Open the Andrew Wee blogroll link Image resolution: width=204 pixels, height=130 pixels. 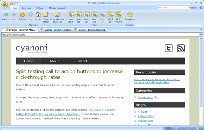pyautogui.click(x=146, y=121)
